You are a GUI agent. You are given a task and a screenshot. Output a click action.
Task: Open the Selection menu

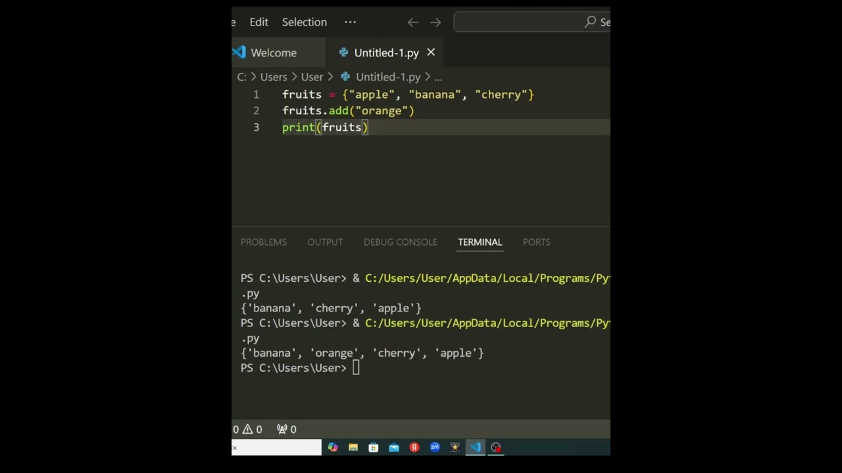click(304, 22)
